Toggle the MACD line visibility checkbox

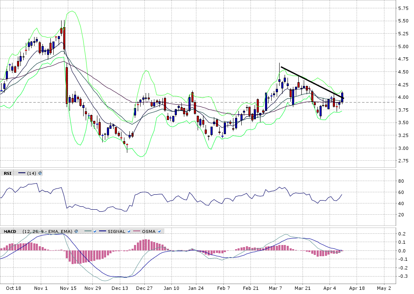click(x=95, y=231)
